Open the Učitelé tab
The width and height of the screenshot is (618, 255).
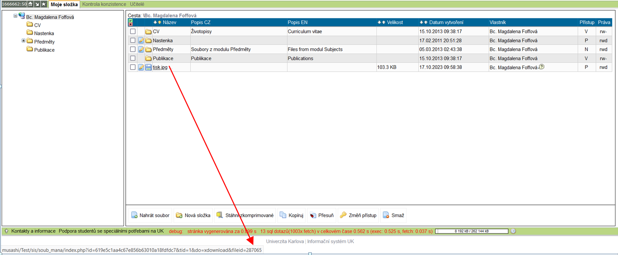coord(137,4)
